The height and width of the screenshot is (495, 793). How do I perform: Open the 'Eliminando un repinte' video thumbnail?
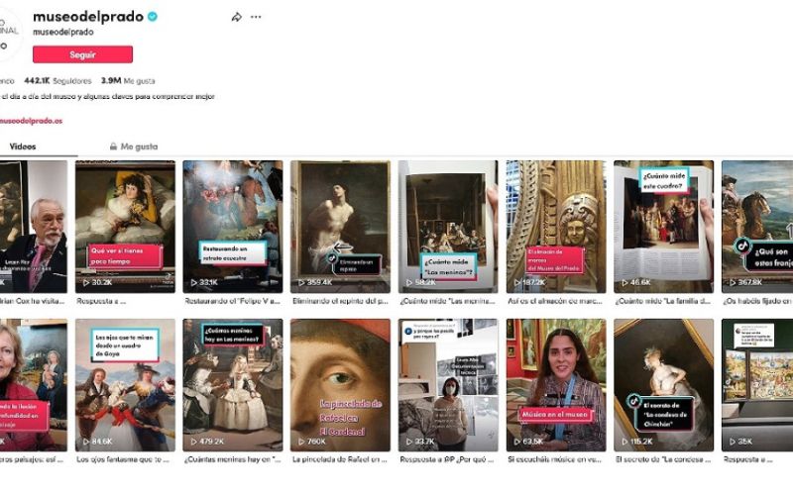coord(340,227)
